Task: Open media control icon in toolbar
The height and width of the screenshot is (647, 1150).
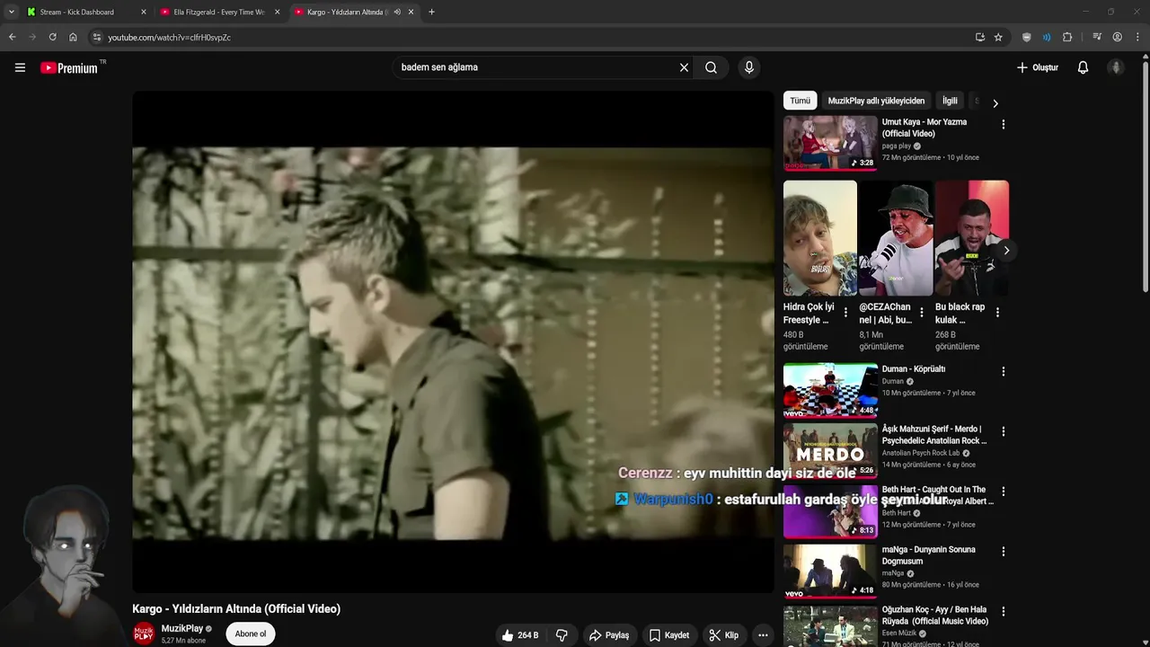Action: [1097, 37]
